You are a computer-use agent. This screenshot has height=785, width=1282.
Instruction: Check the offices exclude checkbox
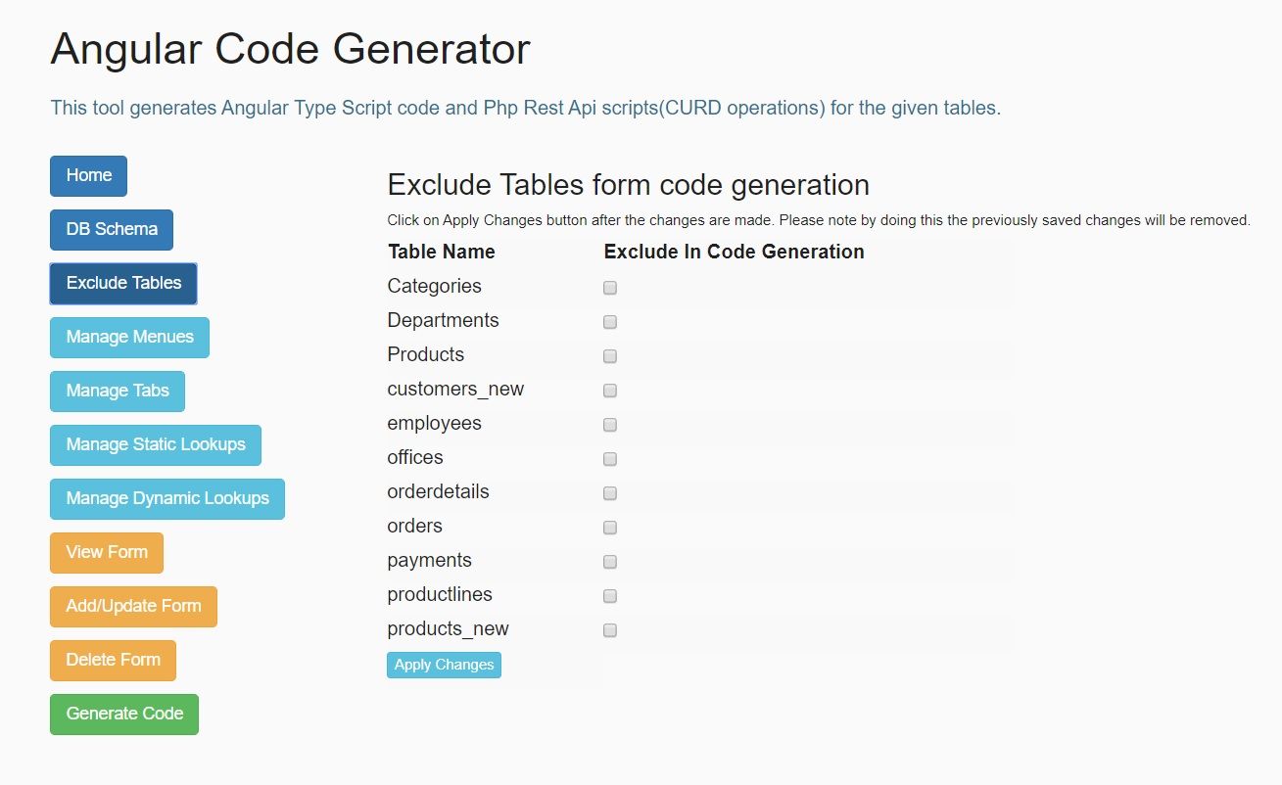tap(610, 459)
